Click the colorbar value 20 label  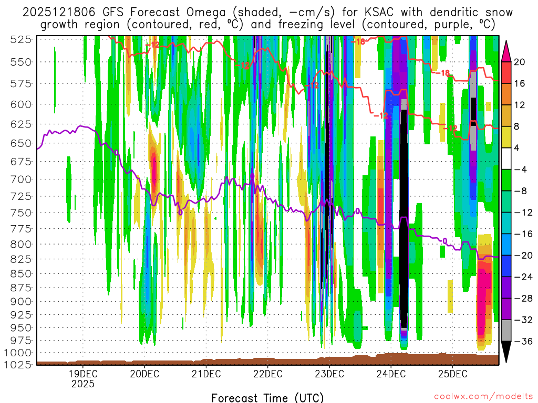coord(520,62)
